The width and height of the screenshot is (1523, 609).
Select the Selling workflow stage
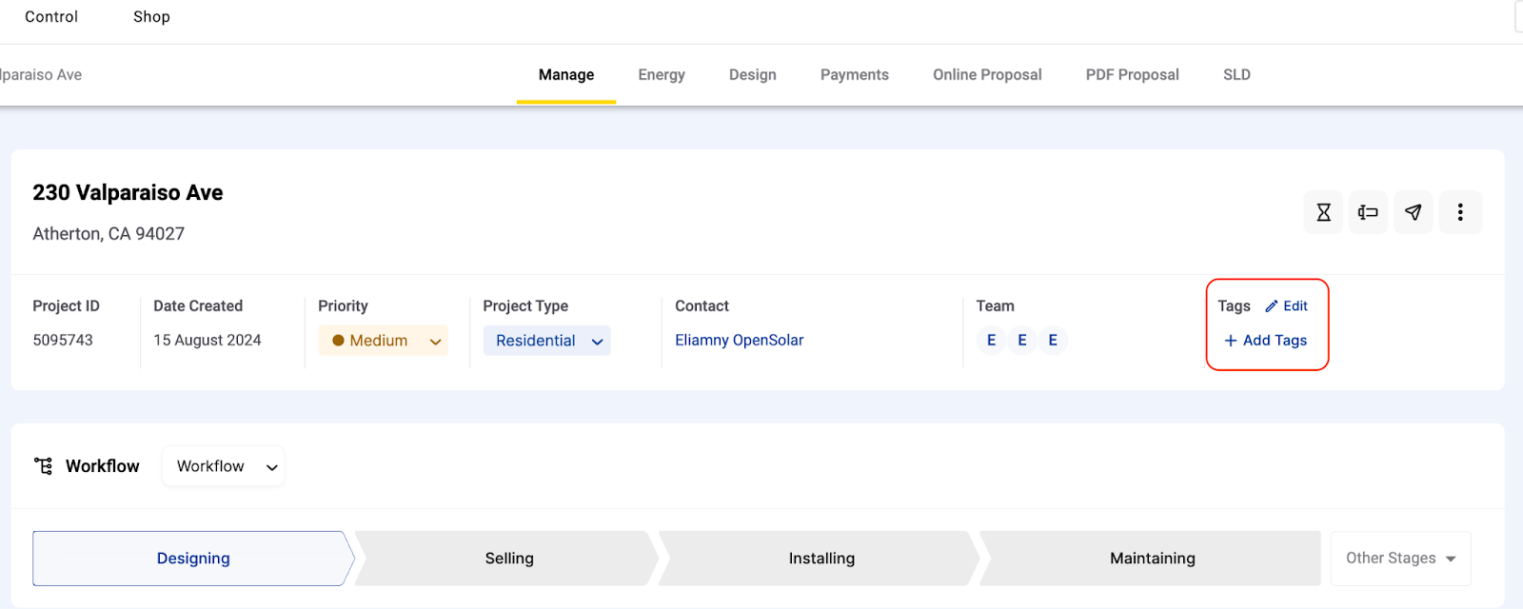(508, 559)
